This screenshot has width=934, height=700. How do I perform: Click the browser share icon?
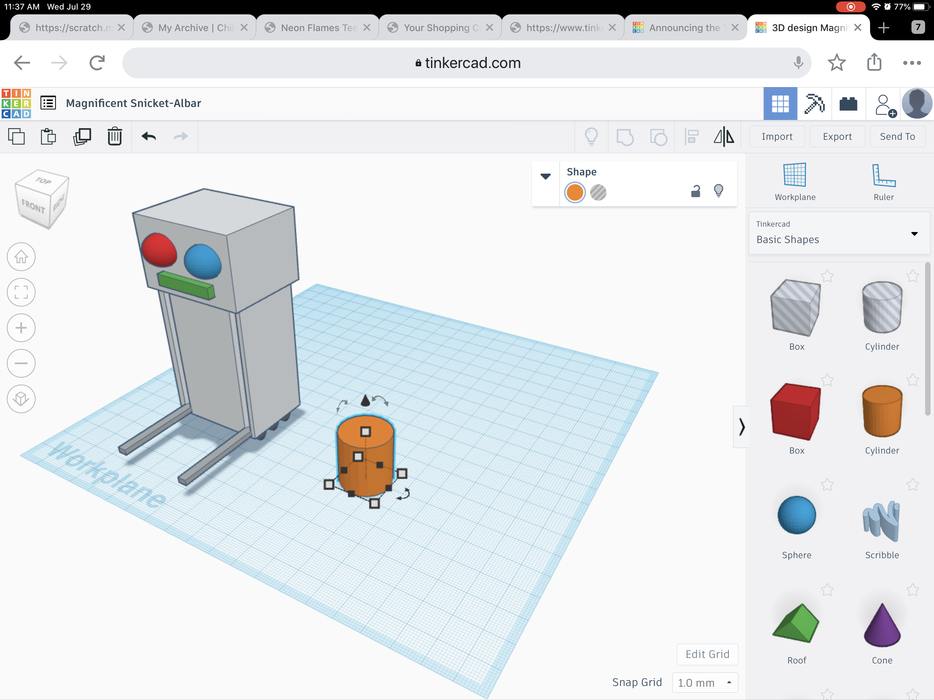tap(874, 62)
